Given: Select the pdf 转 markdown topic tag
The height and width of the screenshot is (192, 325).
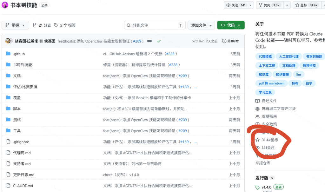Looking at the screenshot, I should click(272, 83).
